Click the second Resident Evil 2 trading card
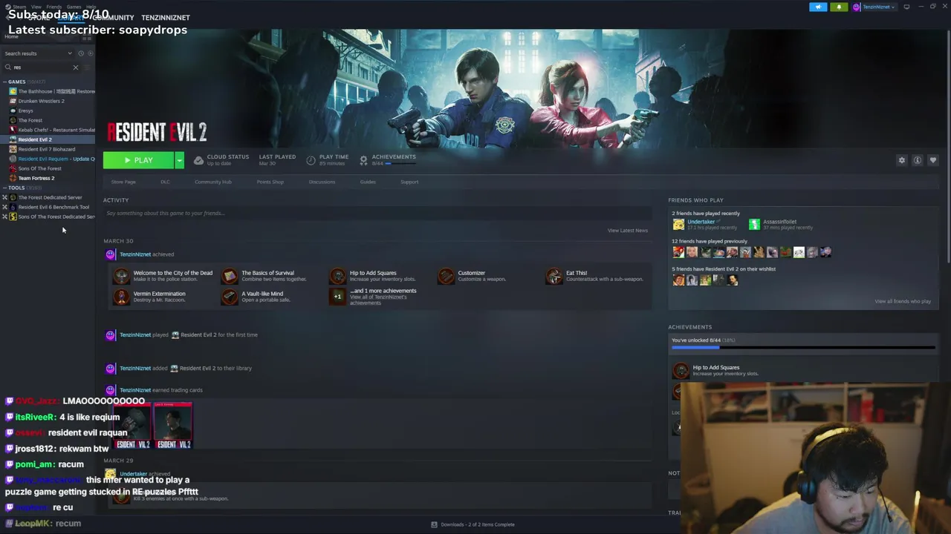The width and height of the screenshot is (951, 534). pos(173,426)
